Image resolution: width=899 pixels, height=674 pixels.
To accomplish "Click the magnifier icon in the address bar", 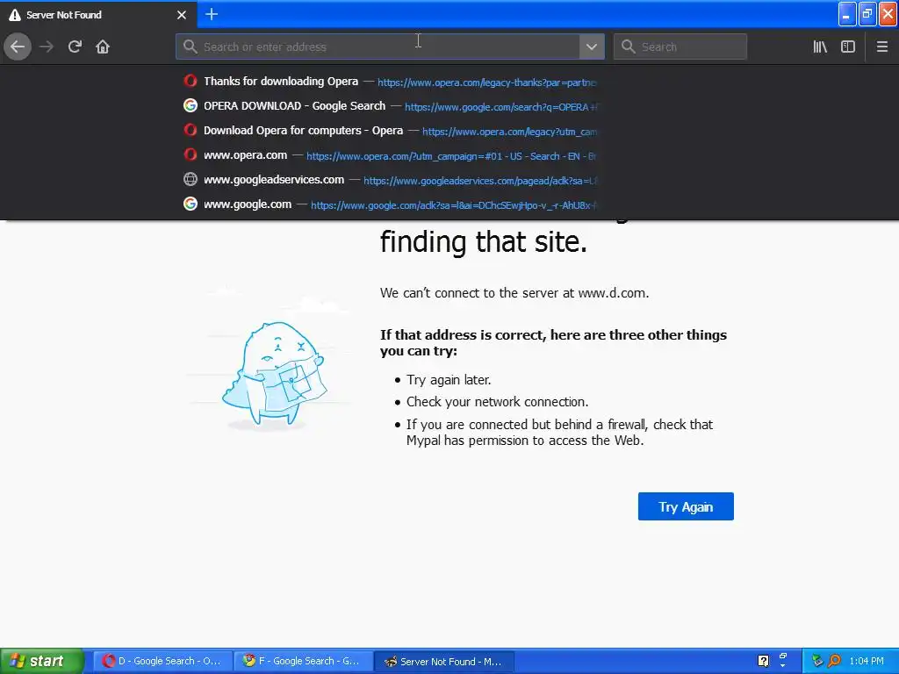I will 191,47.
